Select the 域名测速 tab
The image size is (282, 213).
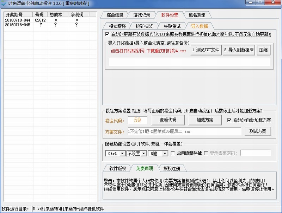pyautogui.click(x=197, y=15)
